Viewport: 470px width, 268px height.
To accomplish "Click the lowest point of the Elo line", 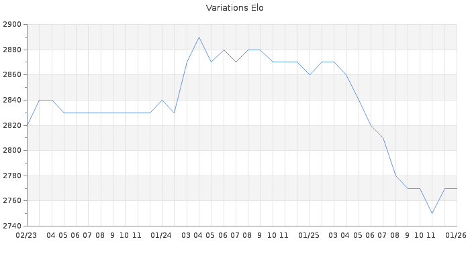I will pyautogui.click(x=432, y=213).
